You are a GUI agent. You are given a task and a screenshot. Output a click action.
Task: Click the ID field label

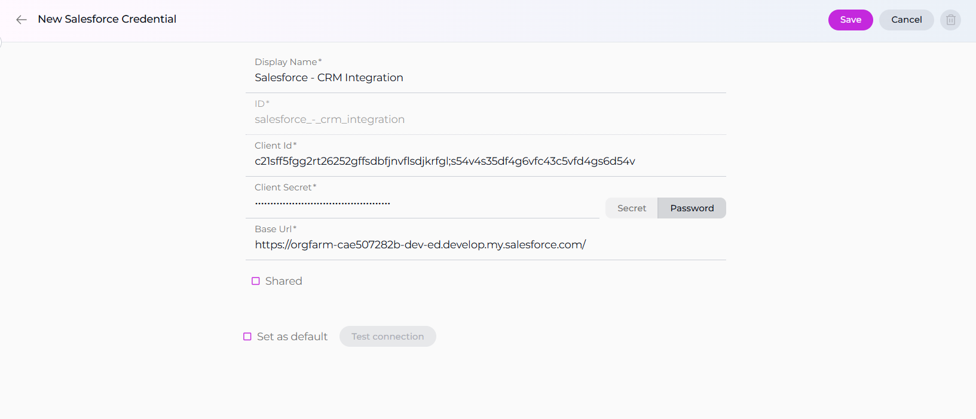point(261,104)
